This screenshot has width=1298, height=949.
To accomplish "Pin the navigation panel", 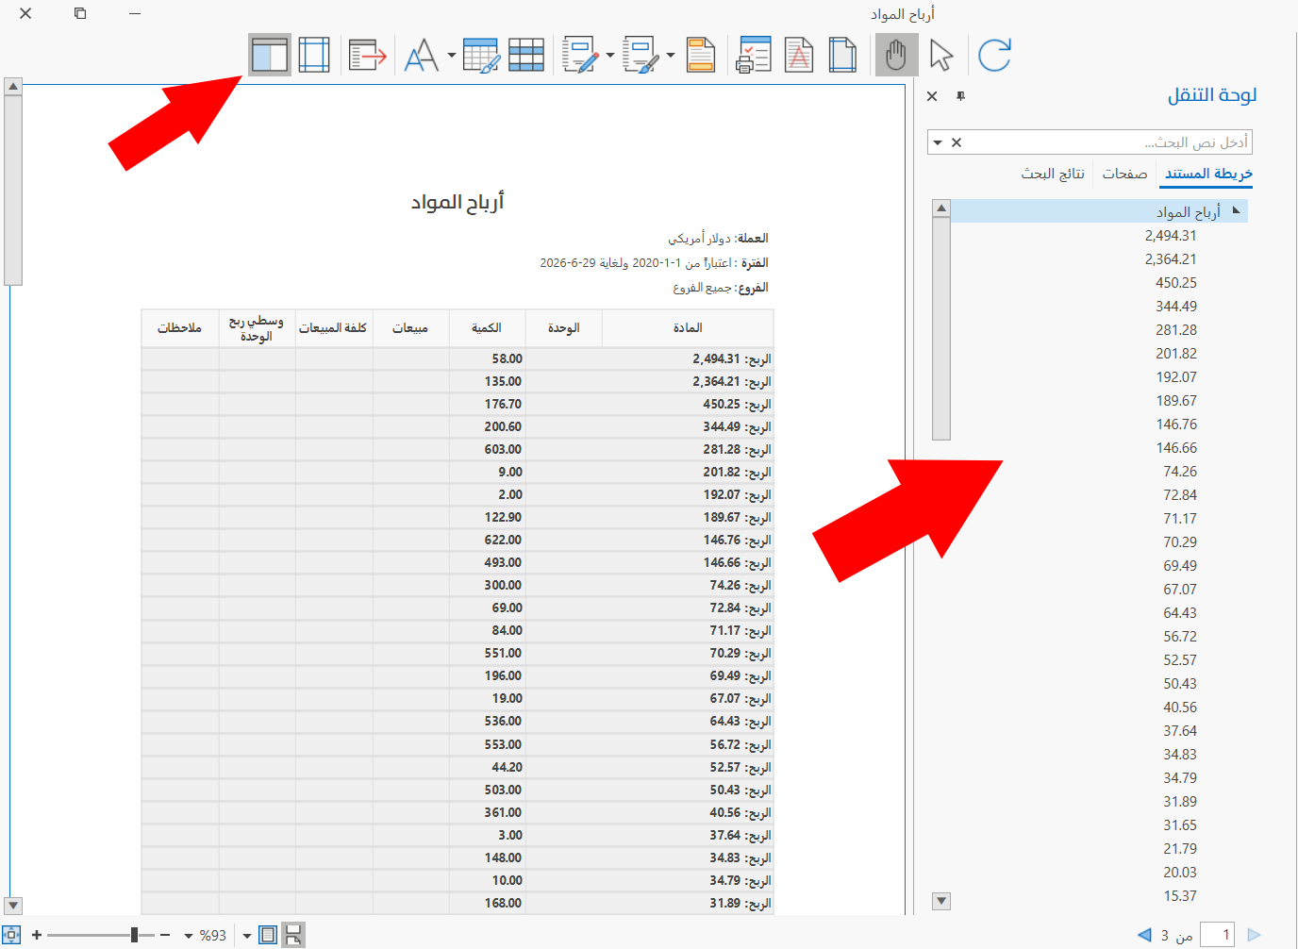I will [960, 96].
